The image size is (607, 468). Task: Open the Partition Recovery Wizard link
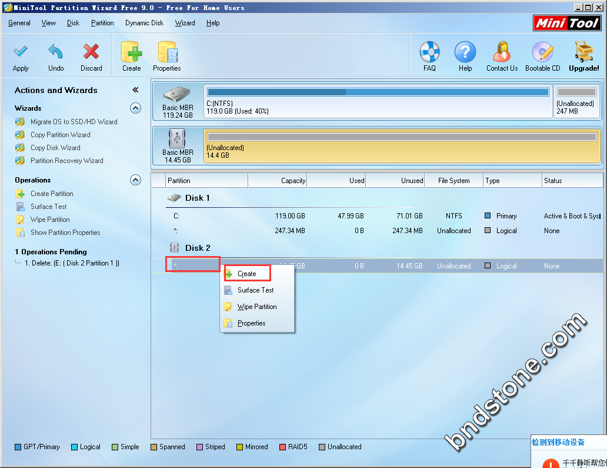coord(67,160)
